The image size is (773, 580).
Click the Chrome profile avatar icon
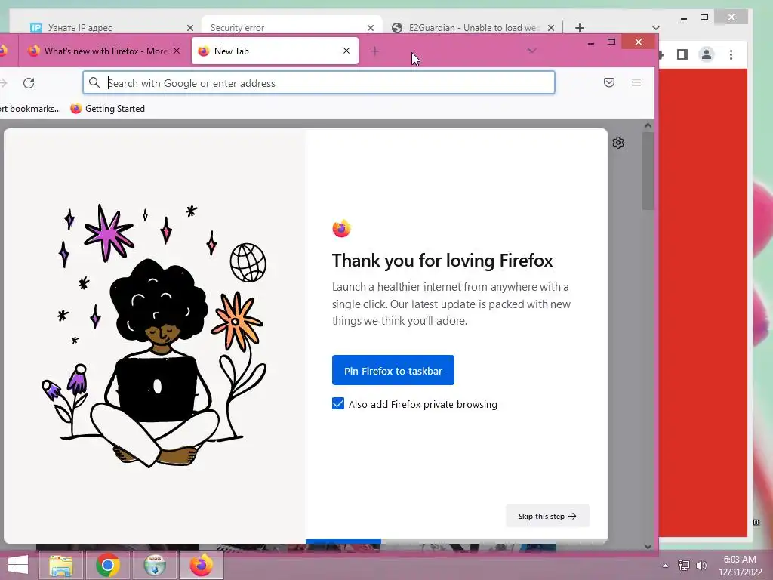pos(707,54)
